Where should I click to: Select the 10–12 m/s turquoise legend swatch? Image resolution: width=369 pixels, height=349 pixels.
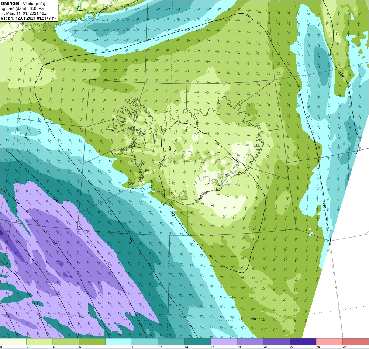click(x=145, y=342)
